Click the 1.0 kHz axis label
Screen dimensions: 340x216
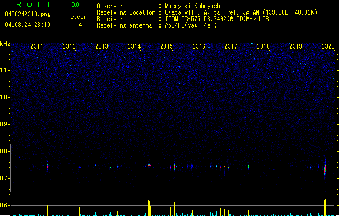click(5, 97)
